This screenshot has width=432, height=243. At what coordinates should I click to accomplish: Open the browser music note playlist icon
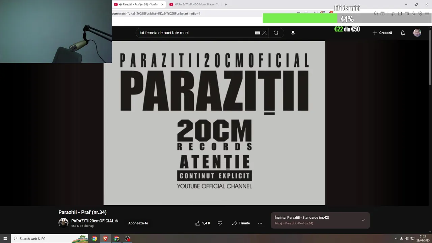pos(393,13)
